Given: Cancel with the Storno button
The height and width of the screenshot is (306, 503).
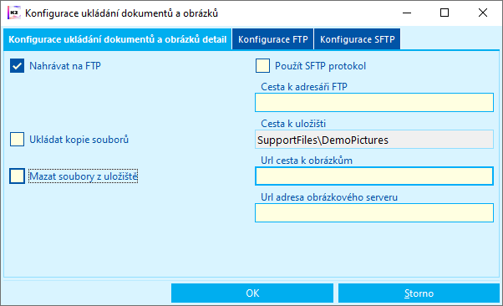Looking at the screenshot, I should pos(419,293).
